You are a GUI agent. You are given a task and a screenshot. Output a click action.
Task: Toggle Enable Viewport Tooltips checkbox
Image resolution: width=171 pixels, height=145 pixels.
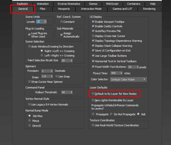pos(93,22)
